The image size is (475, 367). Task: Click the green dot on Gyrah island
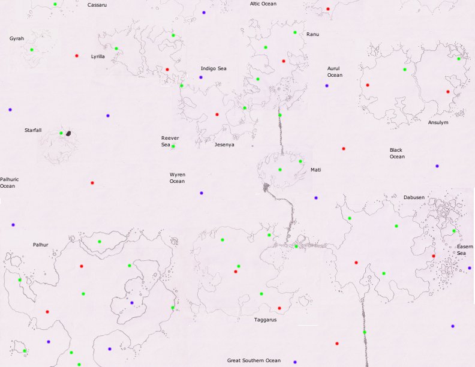pos(32,50)
